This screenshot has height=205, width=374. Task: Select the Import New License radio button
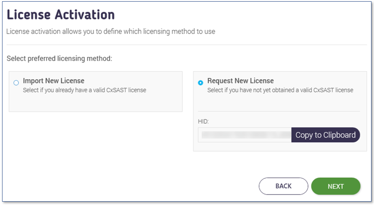click(x=16, y=83)
